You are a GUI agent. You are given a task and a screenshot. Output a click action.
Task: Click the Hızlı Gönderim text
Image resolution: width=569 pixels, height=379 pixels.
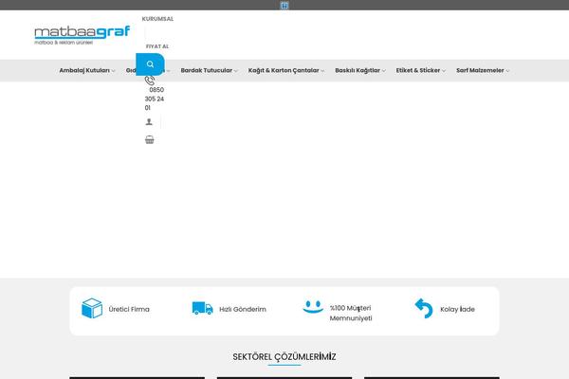click(243, 310)
